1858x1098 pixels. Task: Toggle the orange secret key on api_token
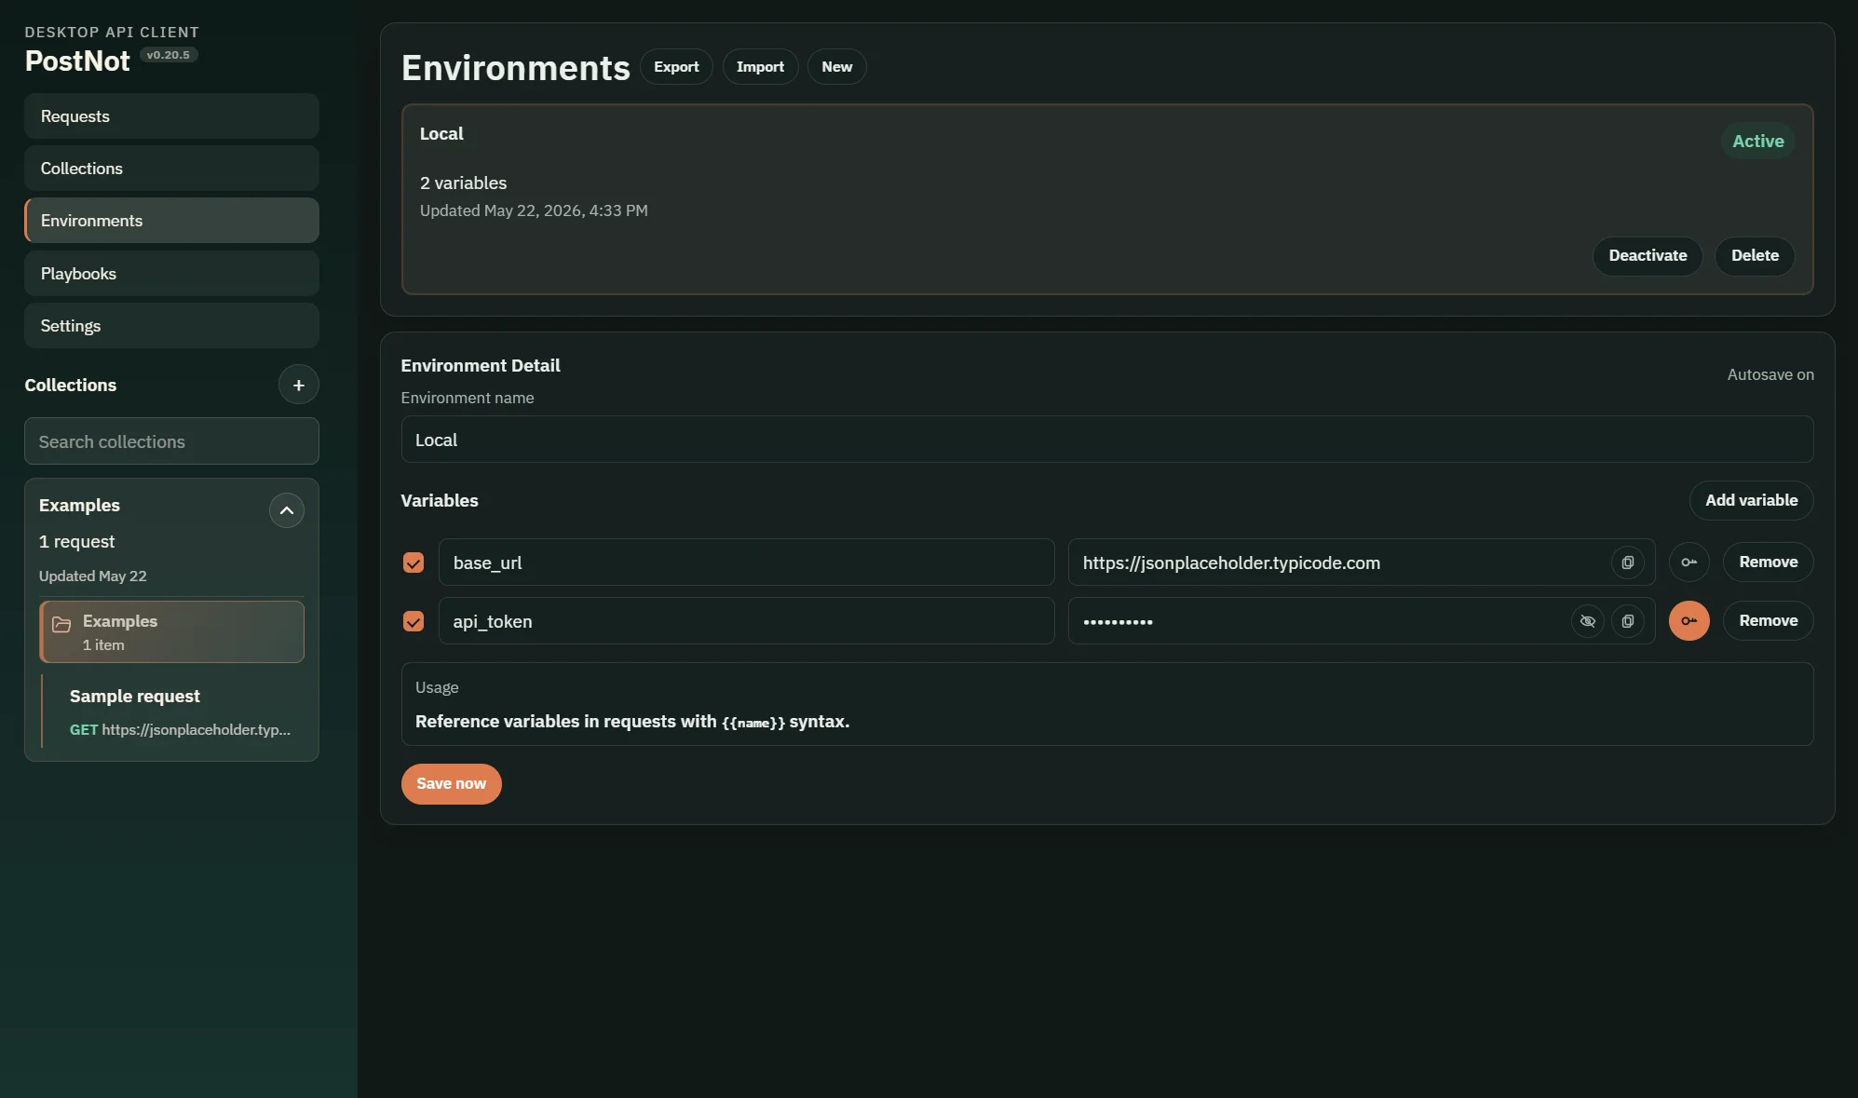[1688, 621]
